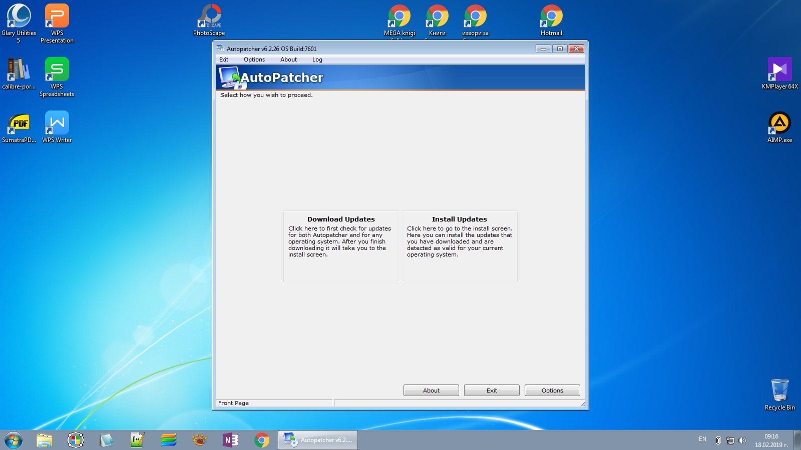Minimize the Autopatcher window

(543, 48)
